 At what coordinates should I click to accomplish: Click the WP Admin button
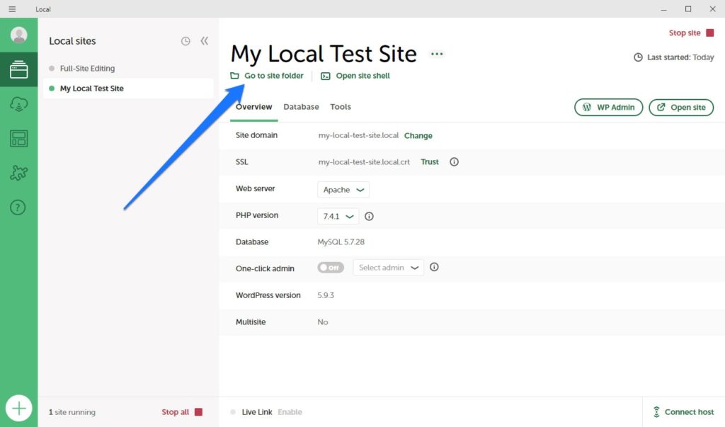tap(608, 108)
